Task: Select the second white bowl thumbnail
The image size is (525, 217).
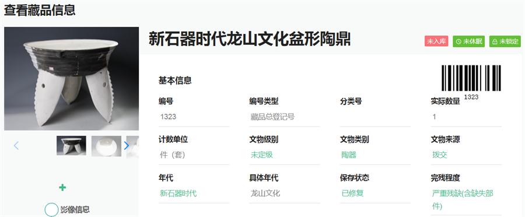Action: pos(107,146)
